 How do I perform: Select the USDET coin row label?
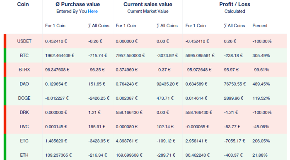pyautogui.click(x=24, y=41)
